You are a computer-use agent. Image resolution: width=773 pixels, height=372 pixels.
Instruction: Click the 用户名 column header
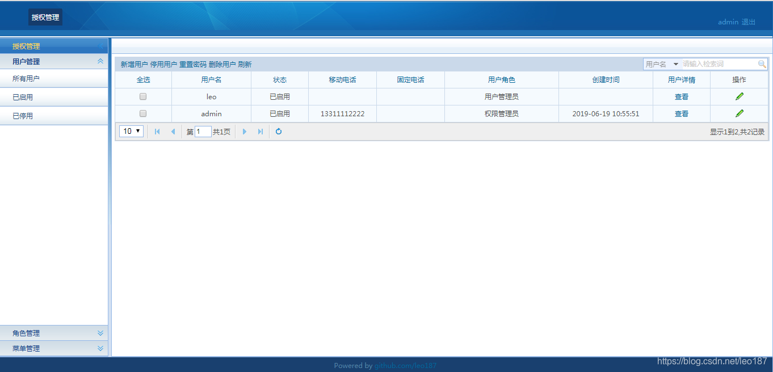coord(211,80)
